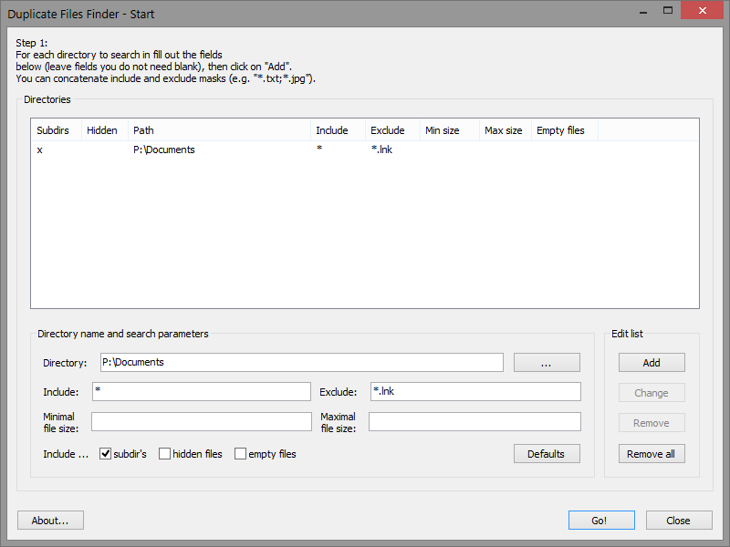Select the Minimal file size field

click(x=201, y=421)
